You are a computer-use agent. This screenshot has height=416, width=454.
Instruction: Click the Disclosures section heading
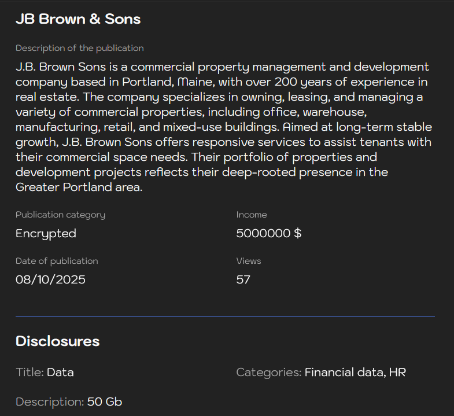click(x=57, y=341)
